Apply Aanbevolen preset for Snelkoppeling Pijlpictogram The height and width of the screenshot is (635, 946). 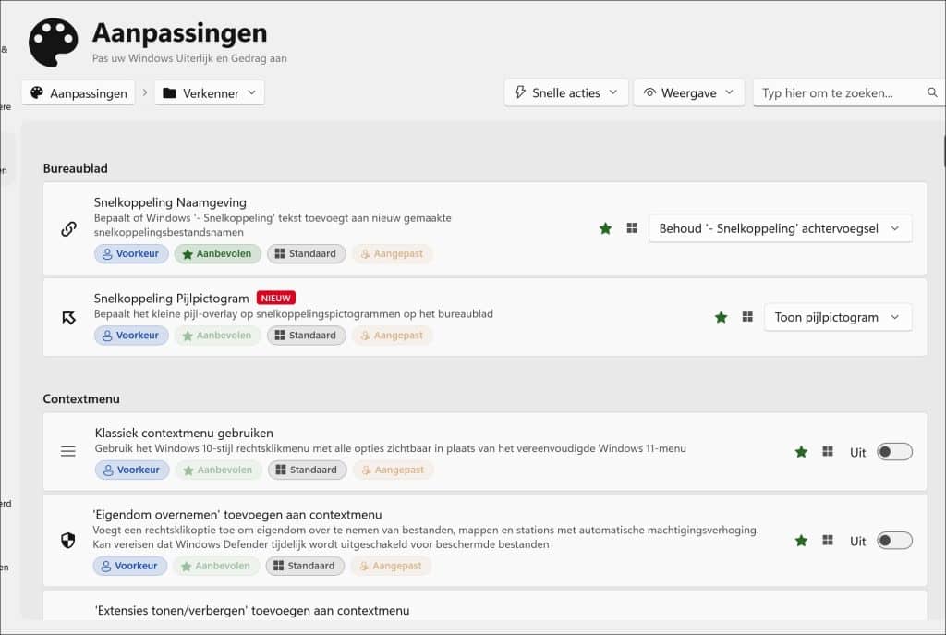point(217,335)
